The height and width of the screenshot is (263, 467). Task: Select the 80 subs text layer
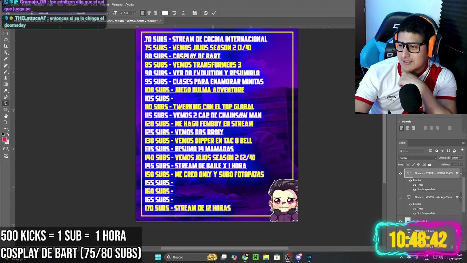click(433, 197)
